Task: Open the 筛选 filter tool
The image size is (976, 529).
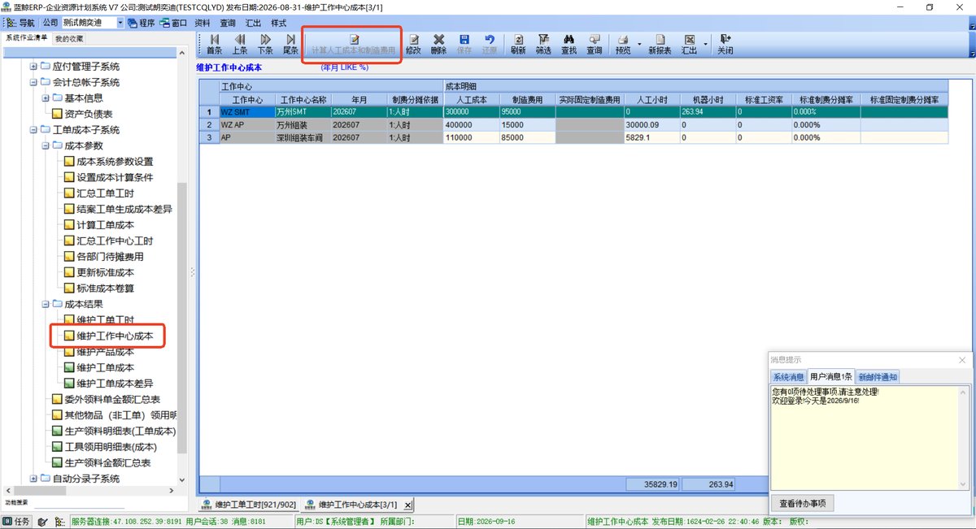Action: tap(543, 44)
